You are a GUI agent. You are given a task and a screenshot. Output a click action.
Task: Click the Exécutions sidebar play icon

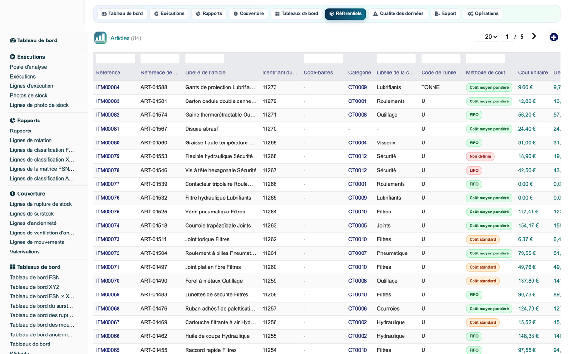(13, 57)
